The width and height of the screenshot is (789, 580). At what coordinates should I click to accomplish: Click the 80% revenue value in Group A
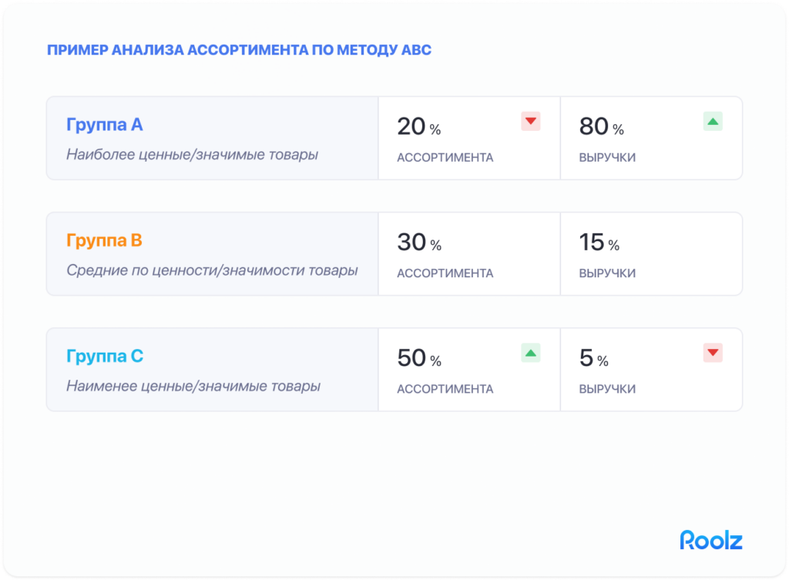pyautogui.click(x=601, y=127)
